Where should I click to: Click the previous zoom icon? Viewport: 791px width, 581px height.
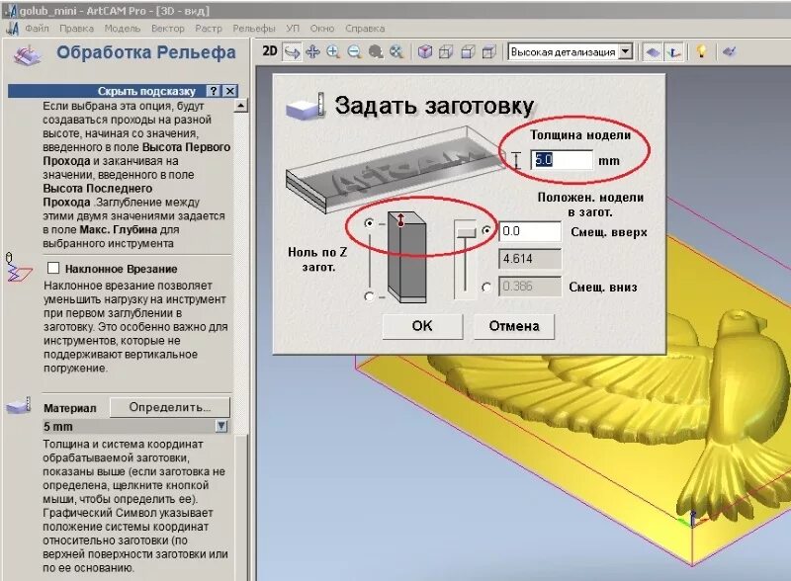376,51
